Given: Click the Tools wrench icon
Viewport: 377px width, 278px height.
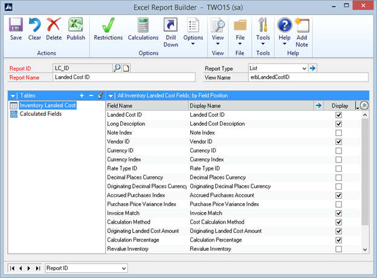Looking at the screenshot, I should pos(263,25).
